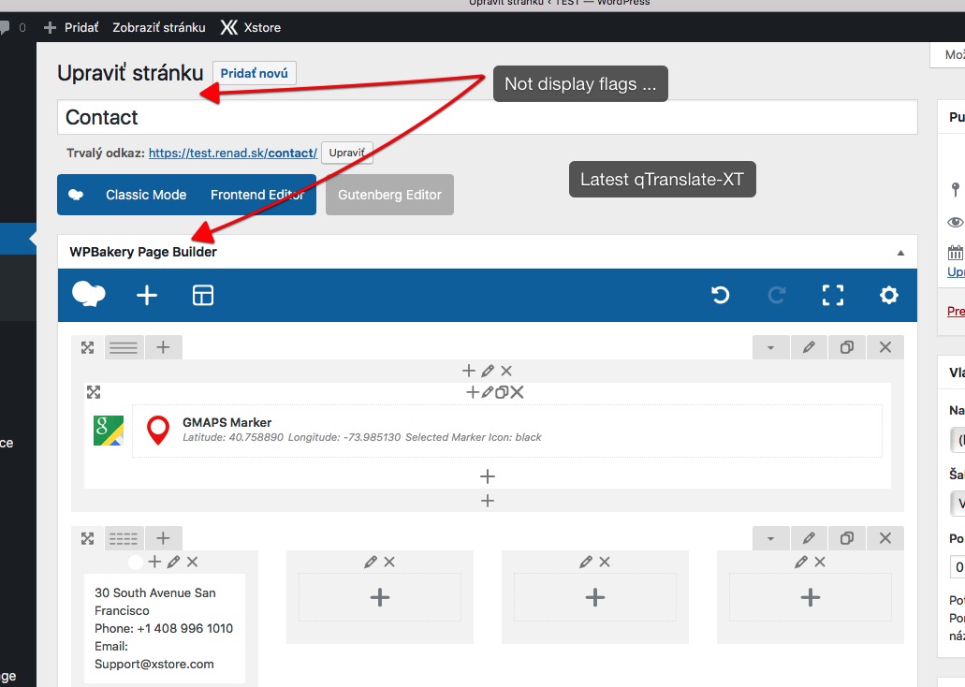Click the redo arrow in WPBakery toolbar
Image resolution: width=965 pixels, height=687 pixels.
coord(776,295)
